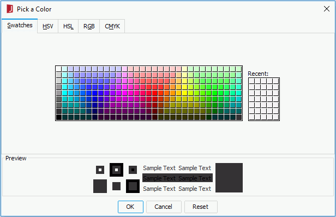The image size is (336, 217).
Task: Pick the pure magenta swatch in the saturated row
Action: (125, 93)
